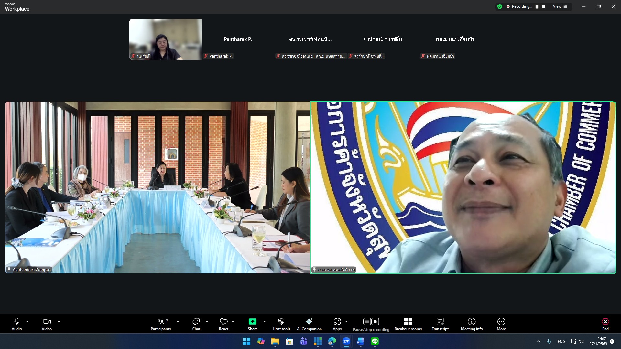Click the green Share screen icon
The width and height of the screenshot is (621, 349).
(252, 322)
